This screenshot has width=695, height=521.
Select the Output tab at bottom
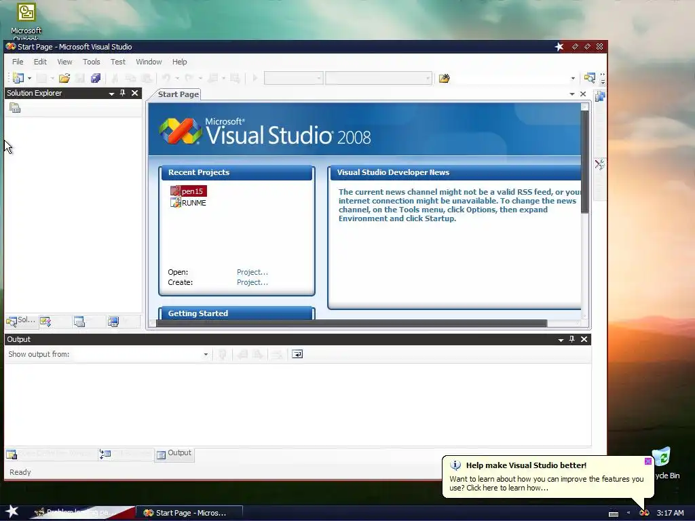(x=174, y=454)
